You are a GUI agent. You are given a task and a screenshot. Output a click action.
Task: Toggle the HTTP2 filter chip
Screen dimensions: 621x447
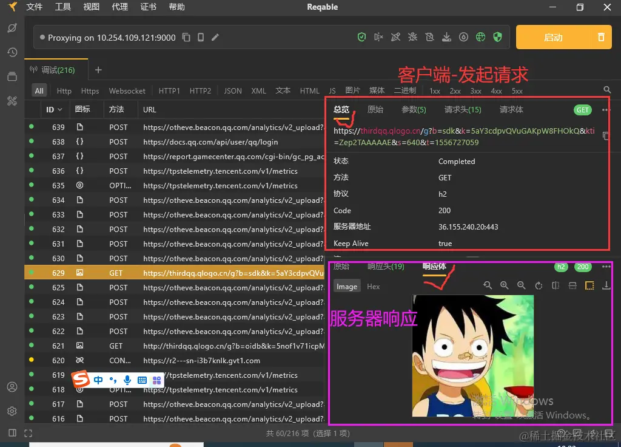click(x=200, y=91)
